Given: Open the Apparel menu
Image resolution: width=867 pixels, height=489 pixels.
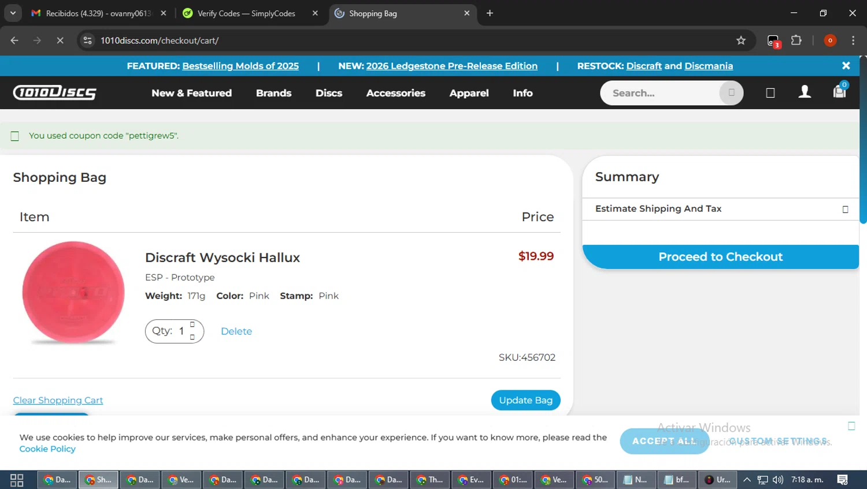Looking at the screenshot, I should (x=469, y=93).
